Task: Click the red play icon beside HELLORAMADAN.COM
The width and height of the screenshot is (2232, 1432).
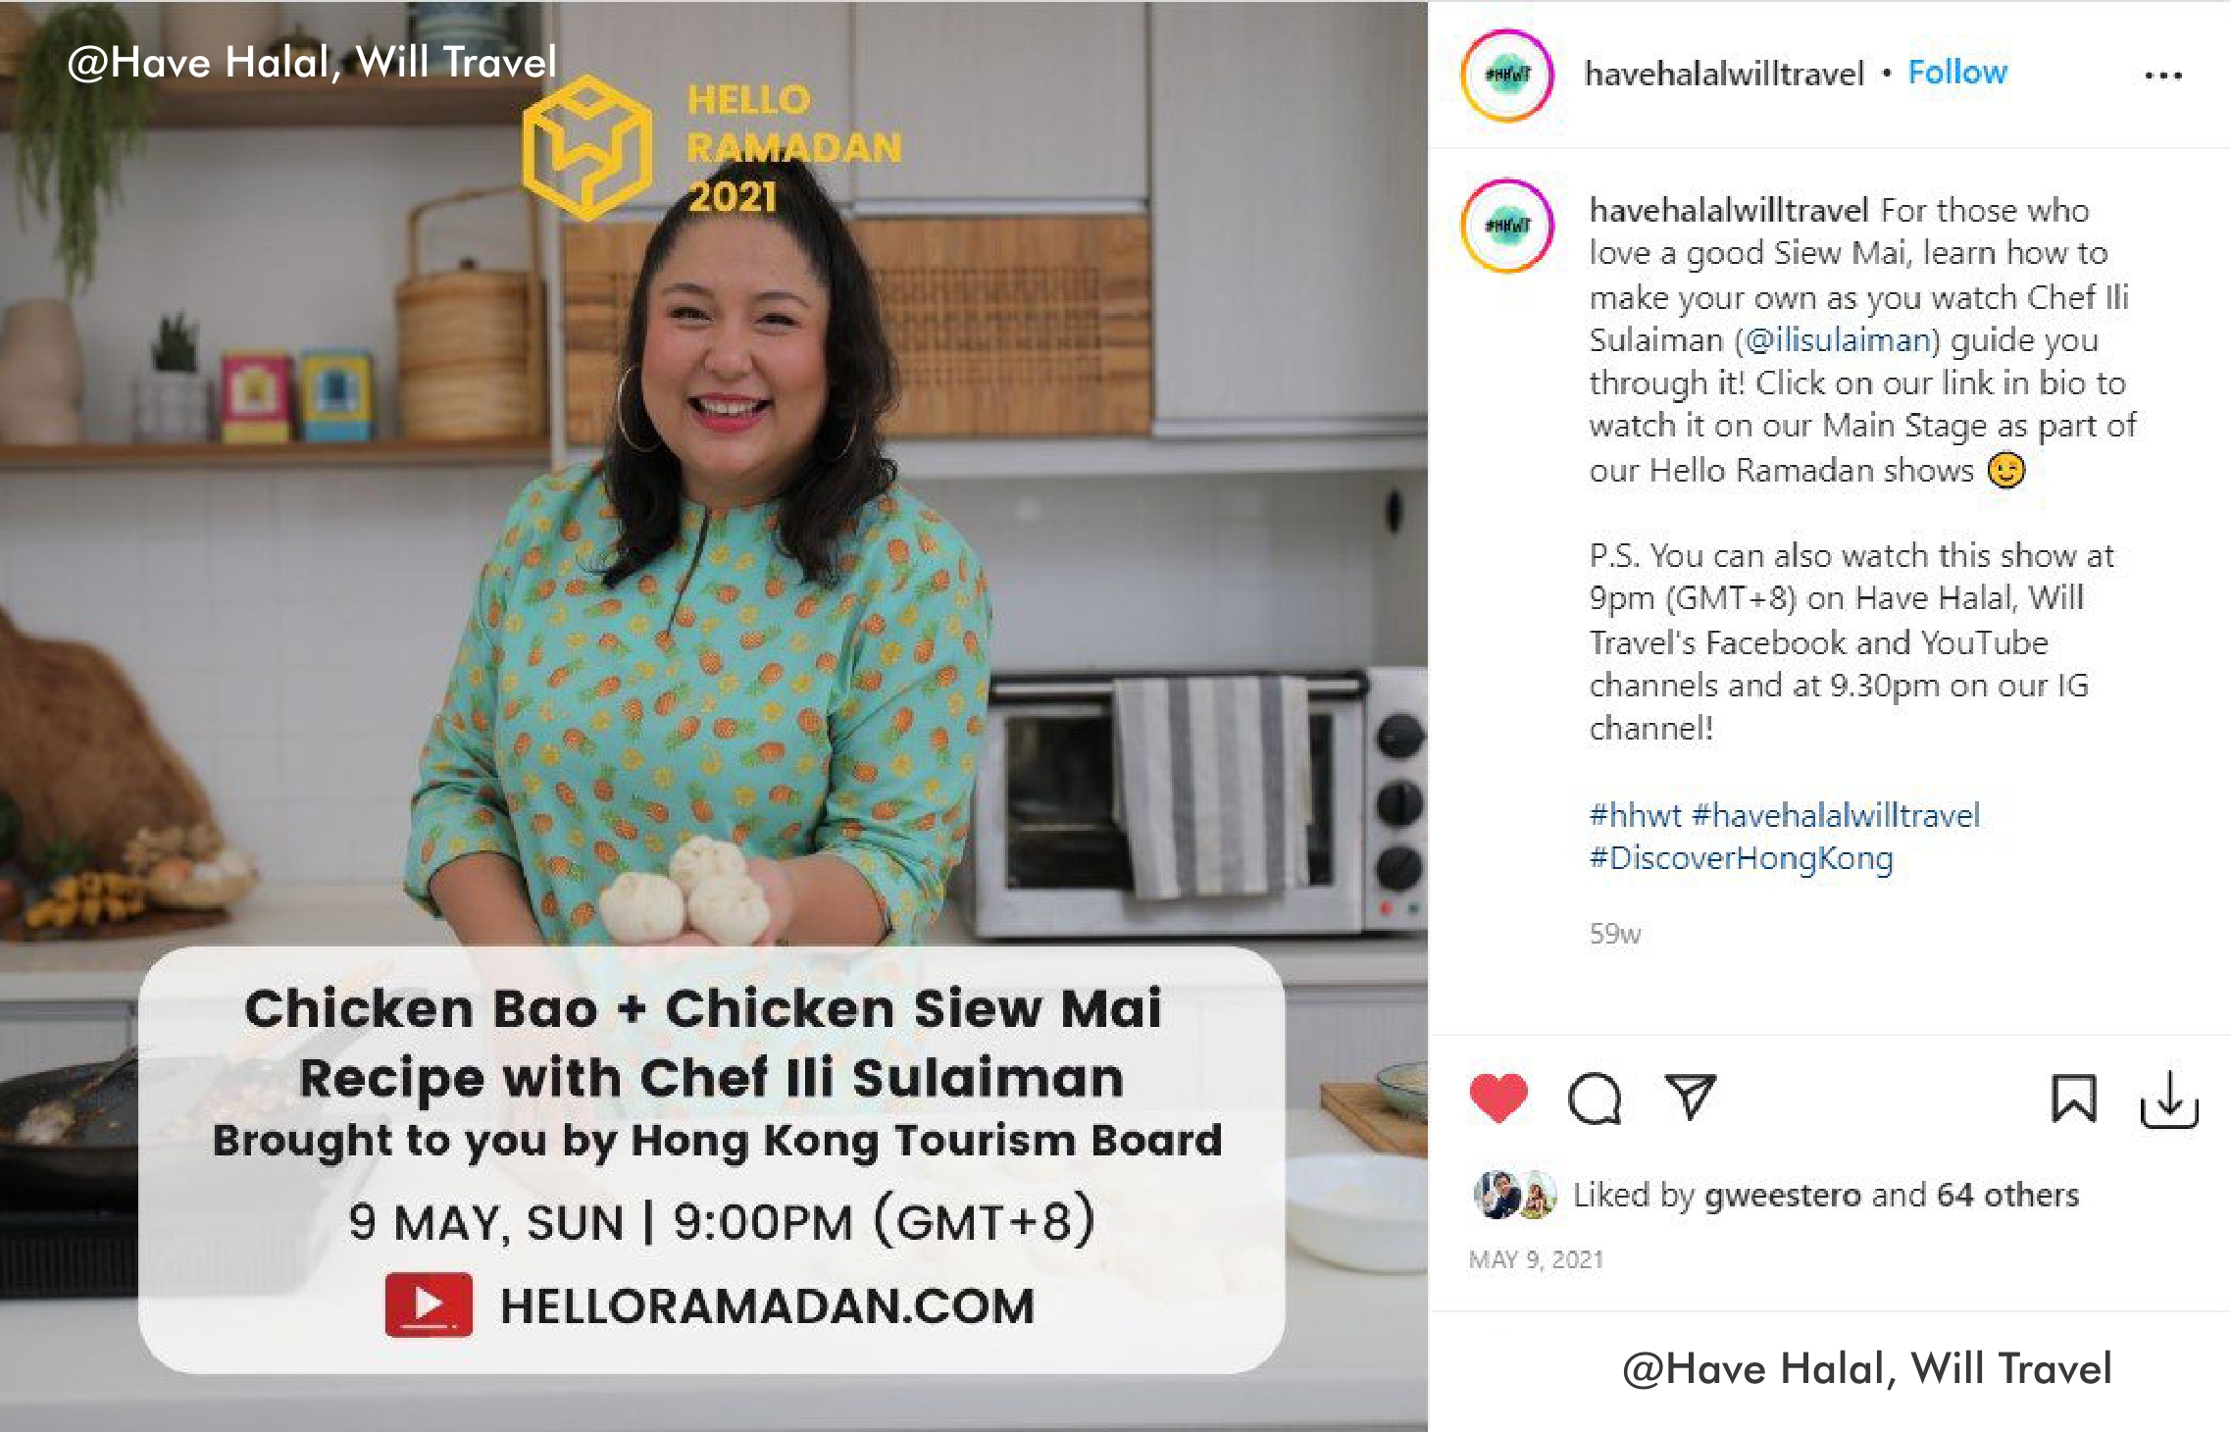Action: 429,1305
